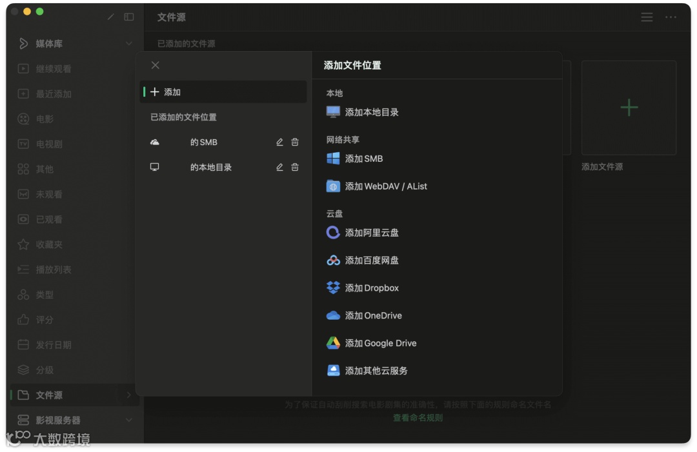
Task: Close the add file location dialog
Action: (155, 65)
